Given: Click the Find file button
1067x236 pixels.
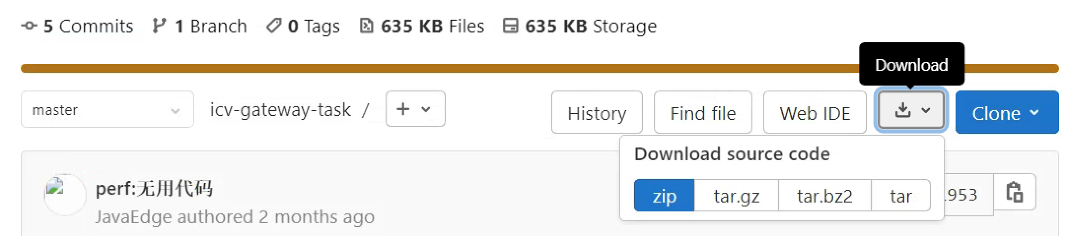Looking at the screenshot, I should (703, 113).
